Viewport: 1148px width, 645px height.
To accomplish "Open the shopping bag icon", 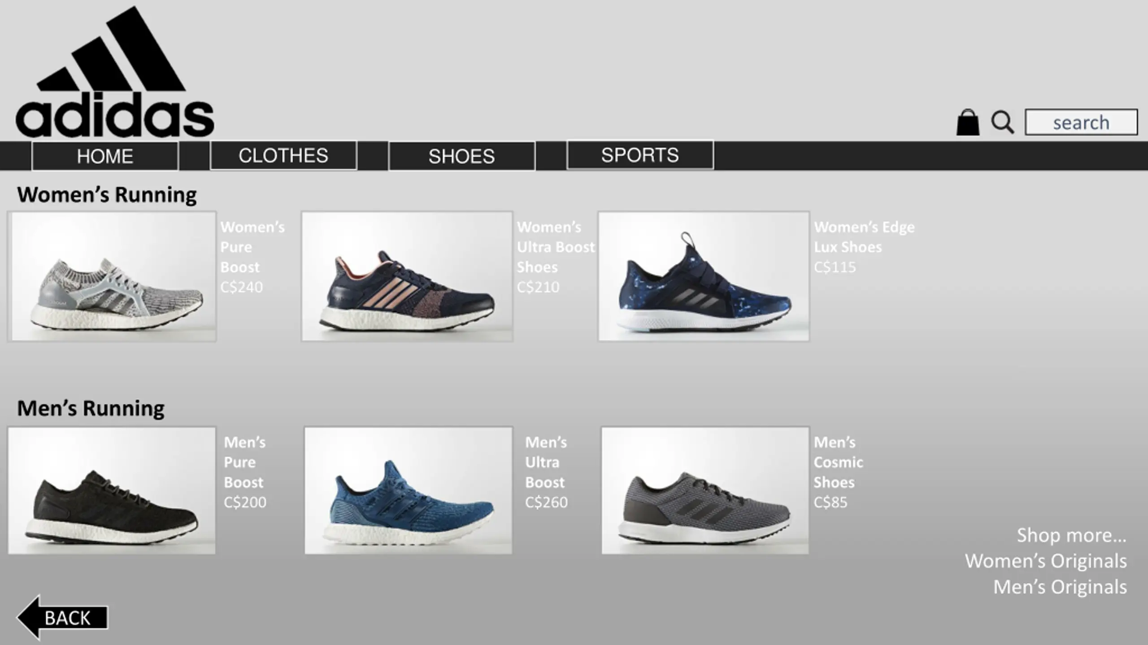I will (x=968, y=122).
